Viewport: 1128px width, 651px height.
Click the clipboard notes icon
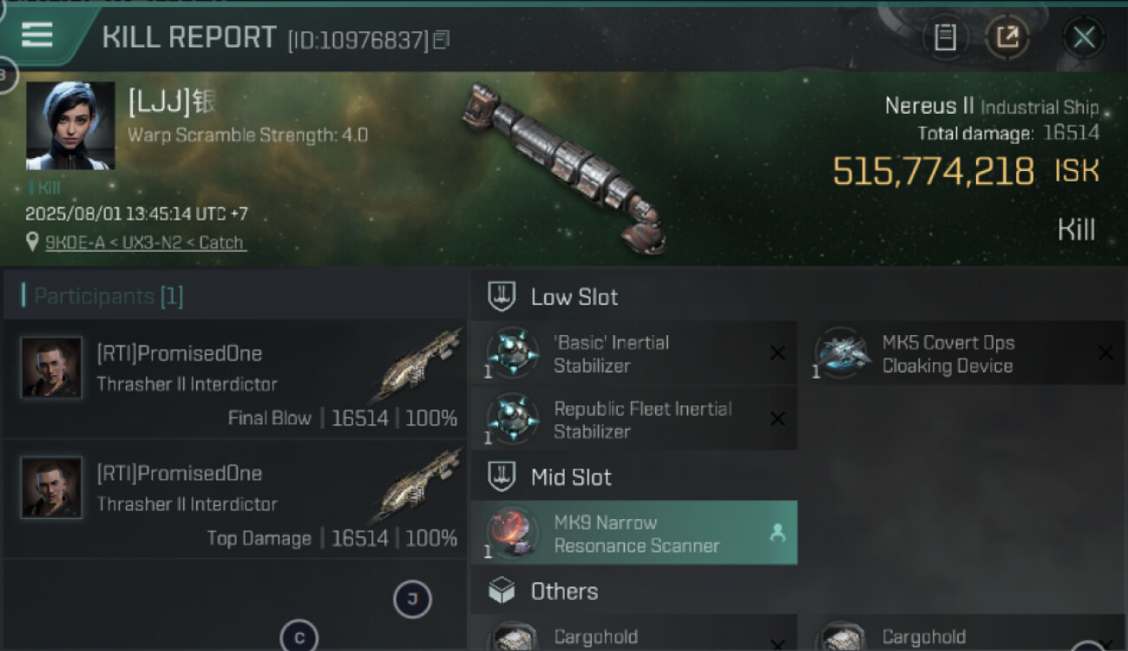[x=945, y=37]
